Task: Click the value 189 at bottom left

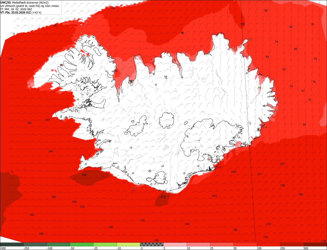Action: [x=41, y=234]
